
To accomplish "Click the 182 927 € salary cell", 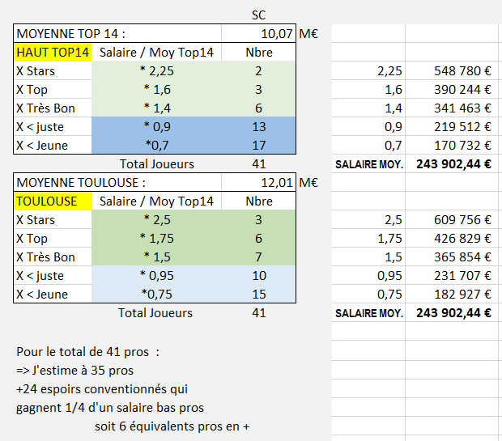I will tap(452, 294).
